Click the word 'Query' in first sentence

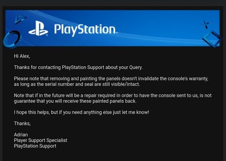(136, 68)
